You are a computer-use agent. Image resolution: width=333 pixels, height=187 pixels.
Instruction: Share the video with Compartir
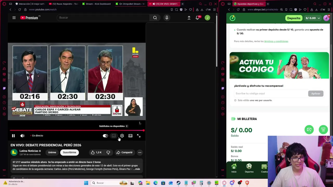click(124, 152)
